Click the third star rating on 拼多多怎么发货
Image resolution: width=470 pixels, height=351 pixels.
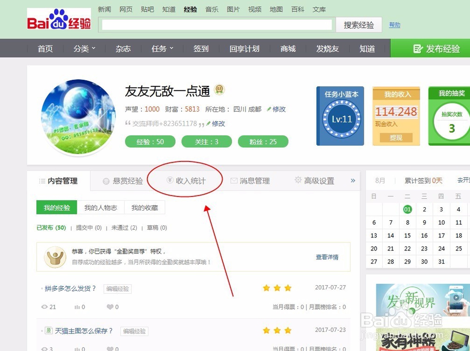point(288,289)
